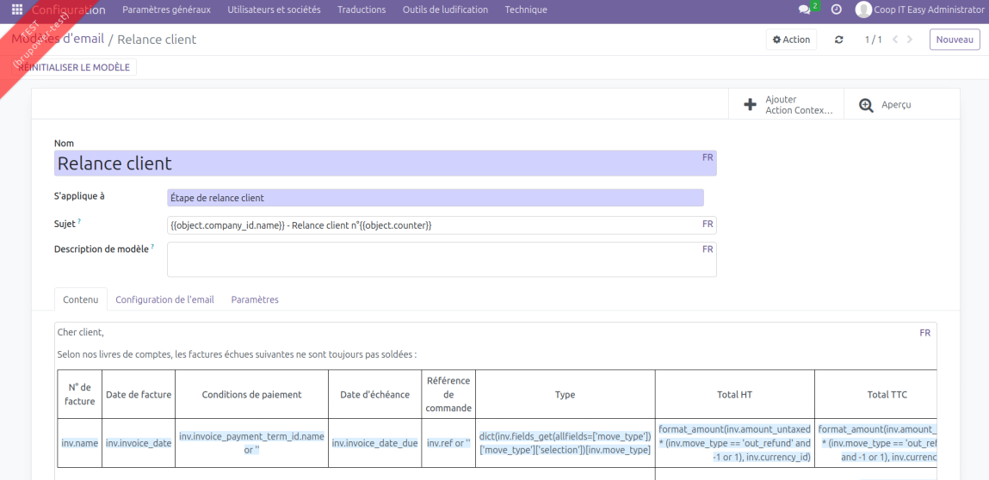989x480 pixels.
Task: Click the Description de modèle textarea
Action: [x=442, y=259]
